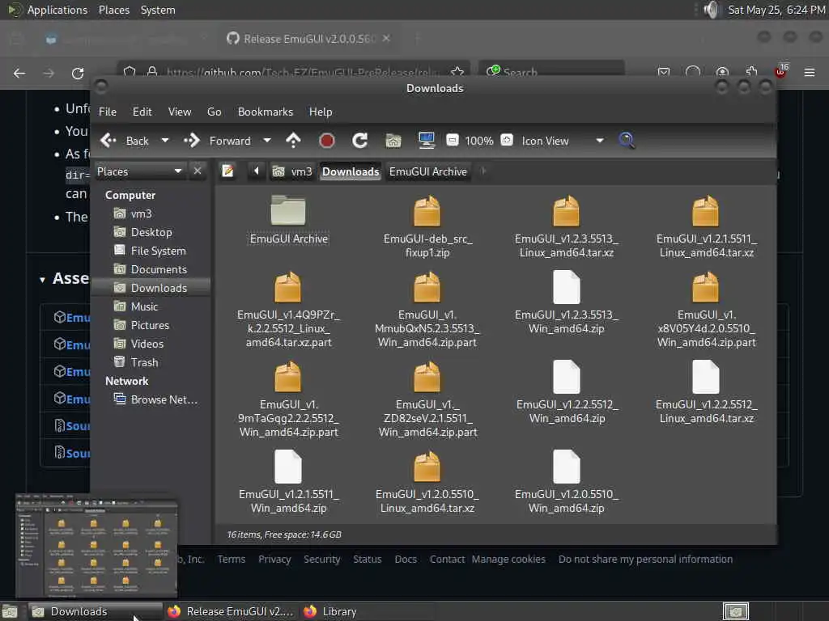Open the Edit menu
Viewport: 829px width, 621px height.
(x=142, y=112)
